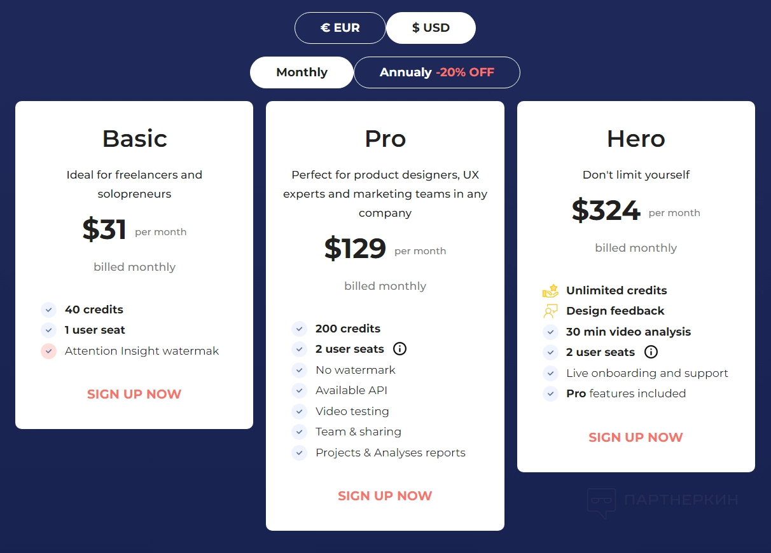This screenshot has width=771, height=553.
Task: Click the red checkmark beside Attention Insight watermark
Action: pyautogui.click(x=49, y=351)
